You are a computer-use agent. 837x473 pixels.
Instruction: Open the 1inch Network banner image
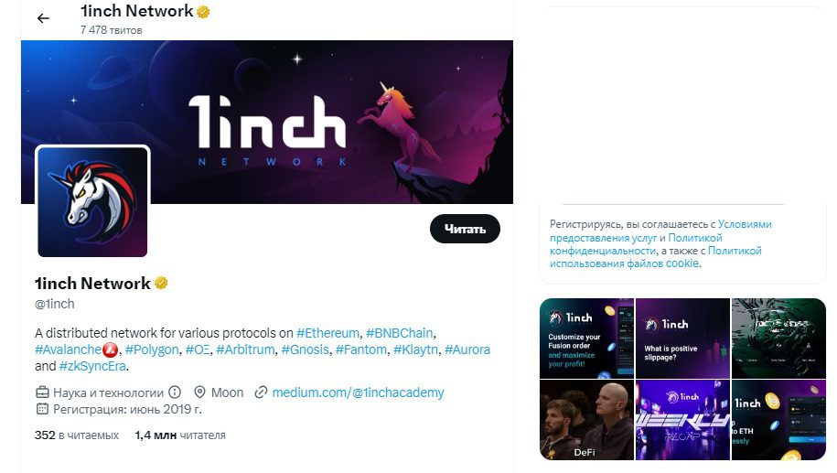pyautogui.click(x=267, y=122)
